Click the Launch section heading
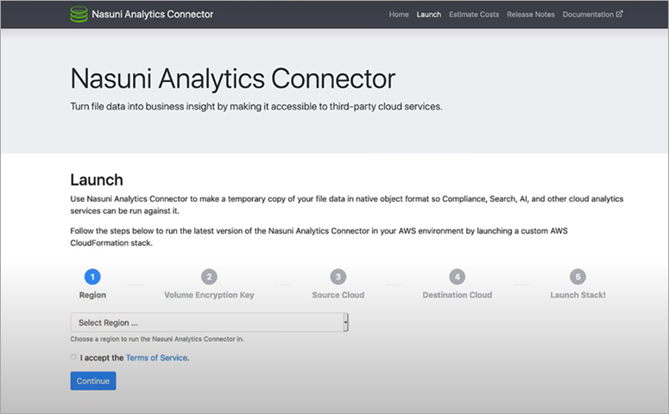Viewport: 669px width, 414px height. point(97,180)
